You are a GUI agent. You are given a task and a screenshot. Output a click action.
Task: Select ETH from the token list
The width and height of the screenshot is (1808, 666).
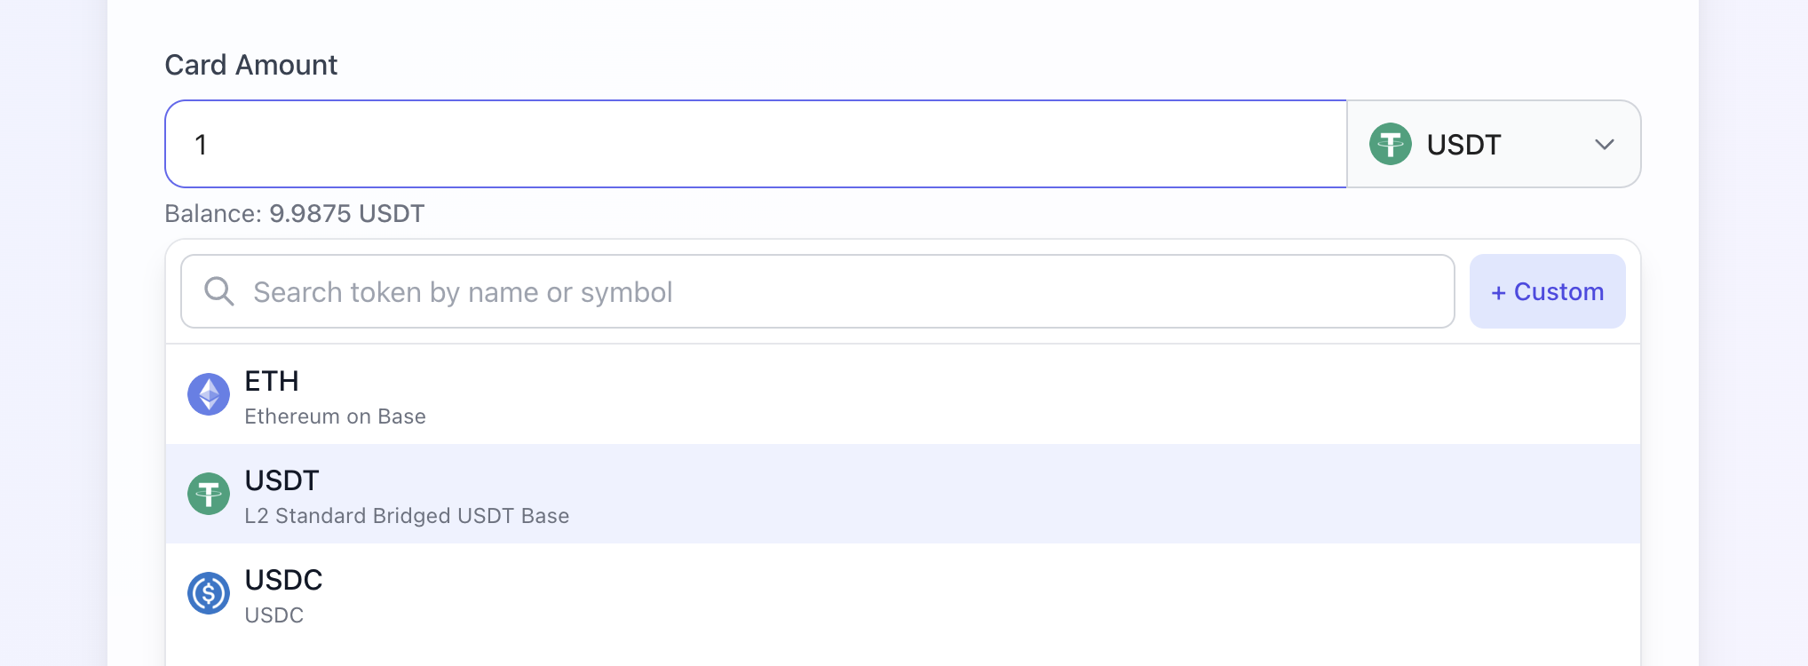pos(902,395)
